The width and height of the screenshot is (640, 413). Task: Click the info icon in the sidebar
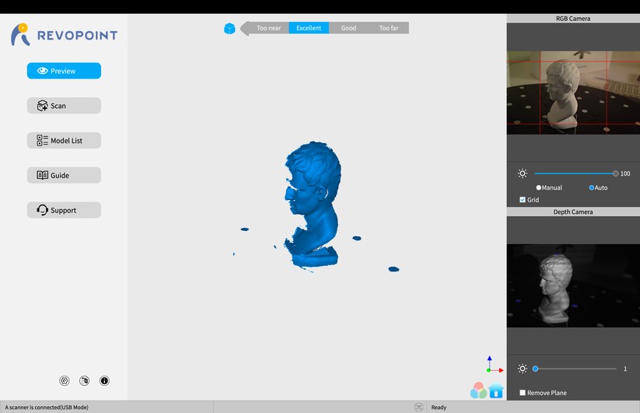pyautogui.click(x=104, y=381)
